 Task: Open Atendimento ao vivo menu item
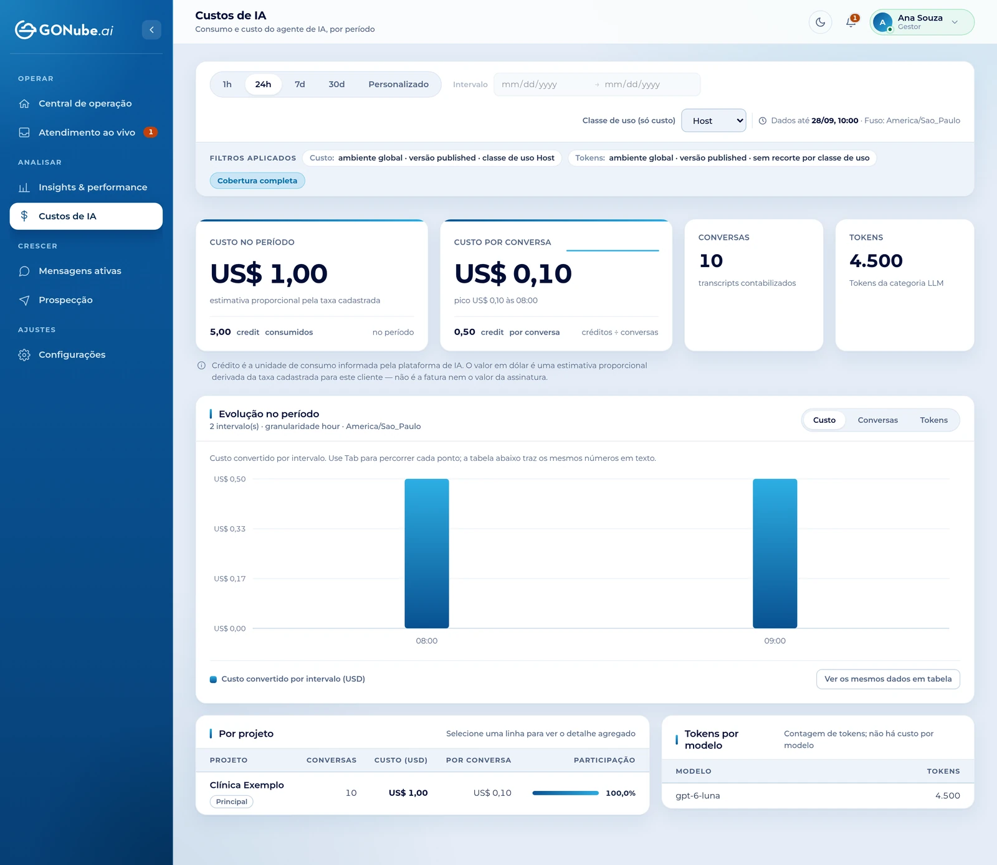tap(86, 133)
